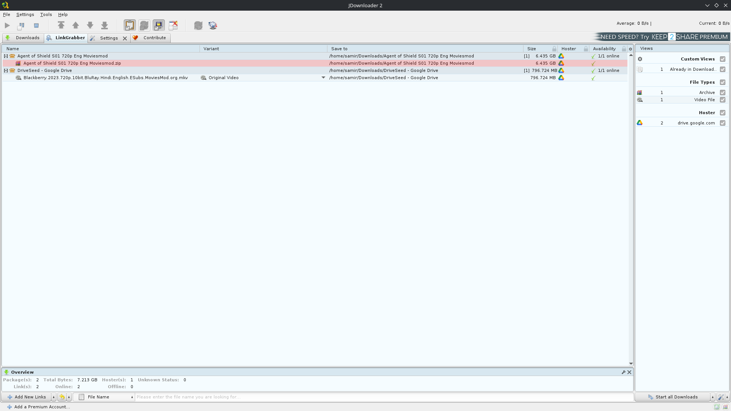
Task: Click the Add New Links button
Action: 27,397
